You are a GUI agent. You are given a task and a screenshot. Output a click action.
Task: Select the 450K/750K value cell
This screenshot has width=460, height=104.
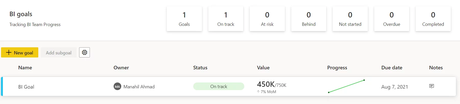coord(272,87)
